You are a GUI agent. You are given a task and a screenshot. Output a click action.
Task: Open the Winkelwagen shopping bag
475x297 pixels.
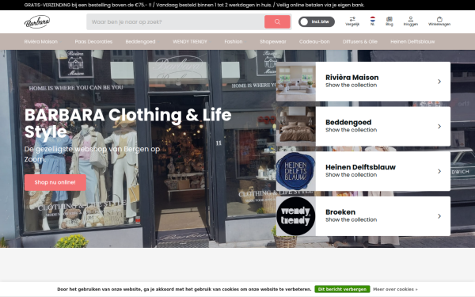(439, 21)
